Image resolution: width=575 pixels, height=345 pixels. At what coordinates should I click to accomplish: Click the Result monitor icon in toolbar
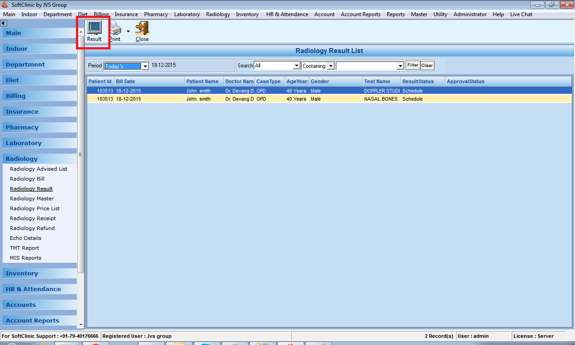[x=94, y=28]
